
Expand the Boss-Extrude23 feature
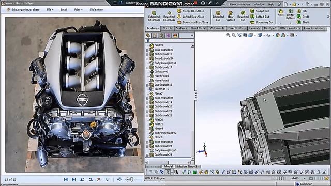147,50
